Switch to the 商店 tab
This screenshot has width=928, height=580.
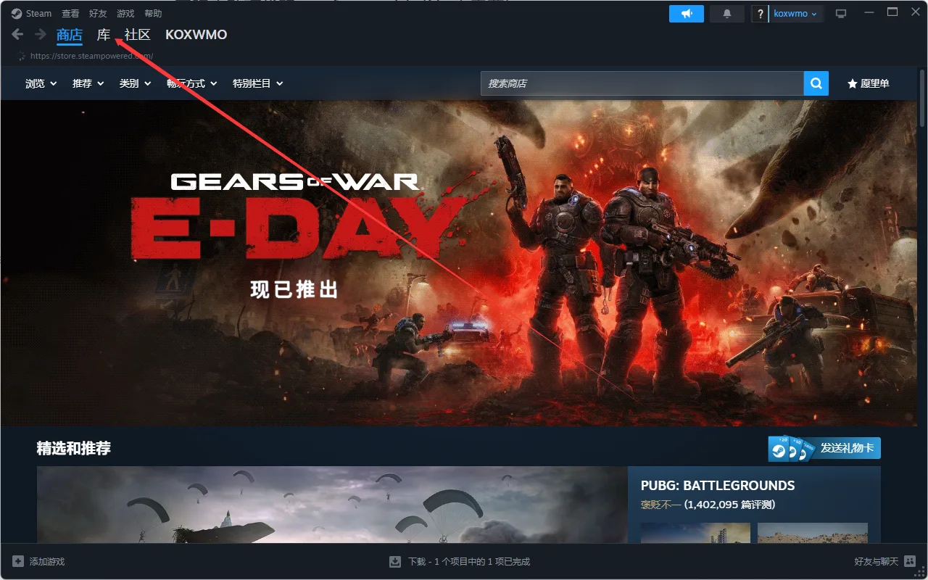point(70,35)
